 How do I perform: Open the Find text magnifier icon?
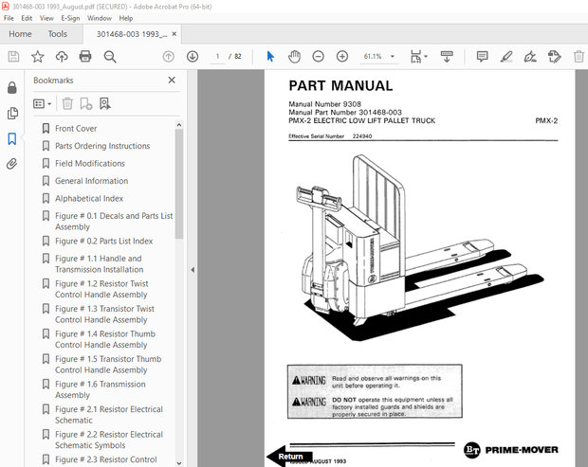[x=110, y=57]
